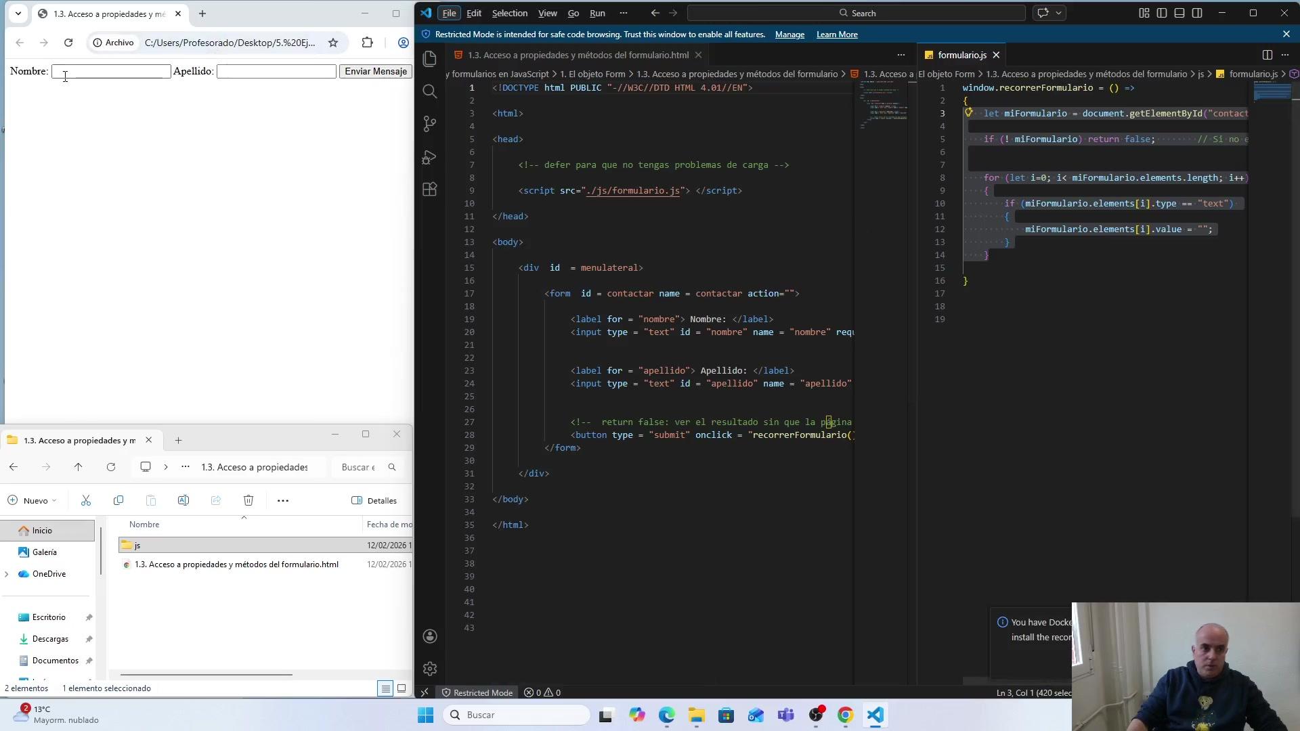Click the remote window icon in status bar
The width and height of the screenshot is (1300, 731).
click(425, 692)
